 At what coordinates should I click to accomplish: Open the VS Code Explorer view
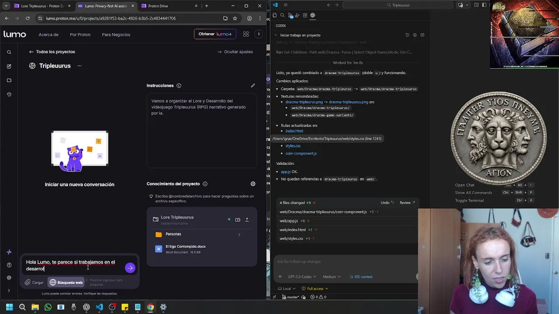[x=275, y=15]
